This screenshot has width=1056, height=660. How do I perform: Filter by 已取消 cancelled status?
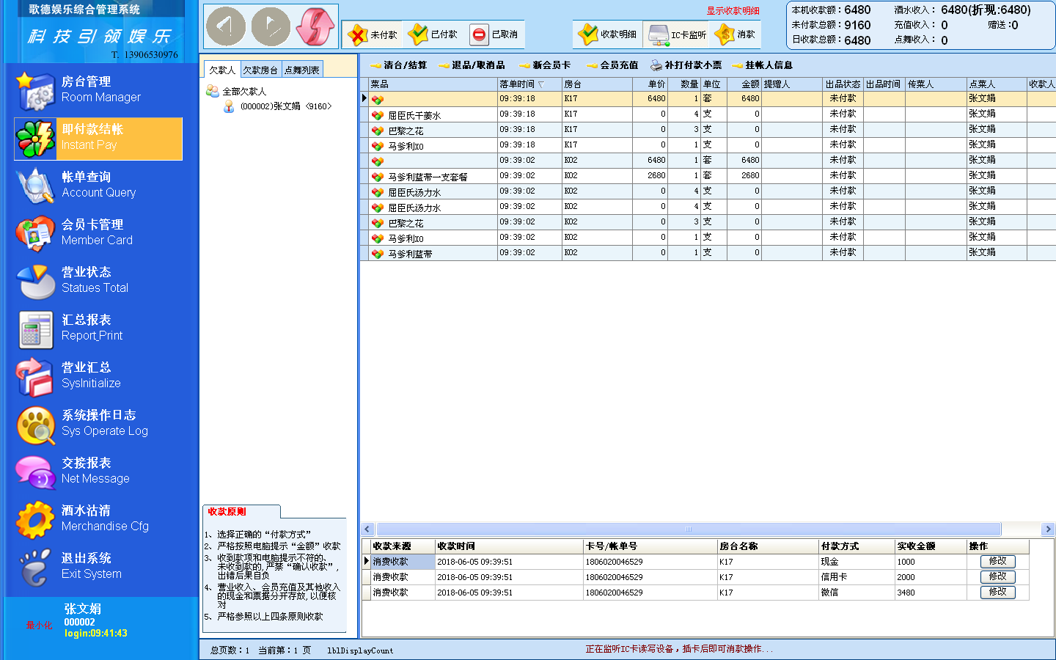[x=494, y=34]
